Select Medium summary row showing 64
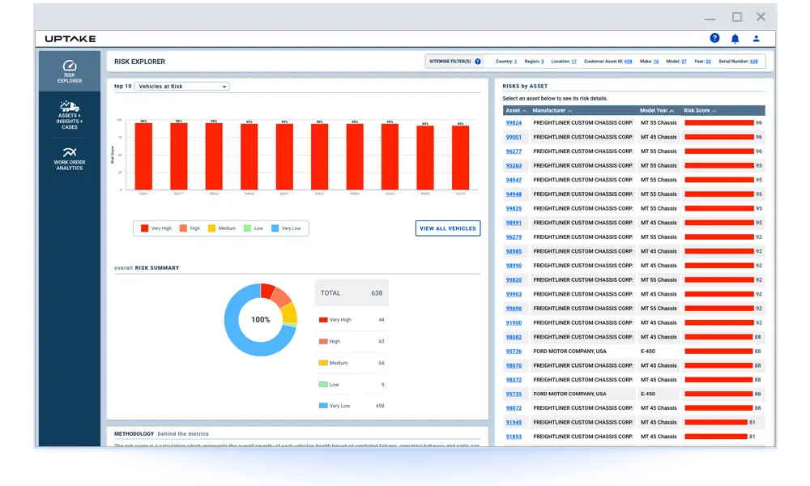810x486 pixels. (x=352, y=363)
